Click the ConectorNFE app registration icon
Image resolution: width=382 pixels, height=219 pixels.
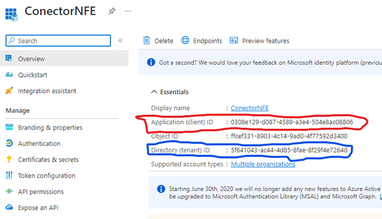point(12,15)
